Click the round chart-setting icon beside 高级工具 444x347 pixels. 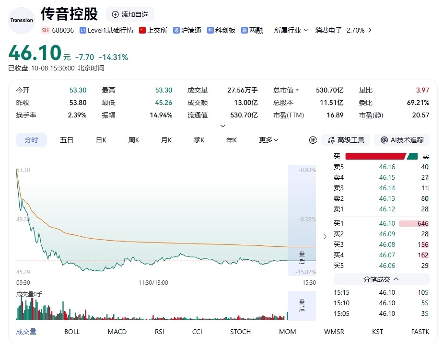pos(313,140)
